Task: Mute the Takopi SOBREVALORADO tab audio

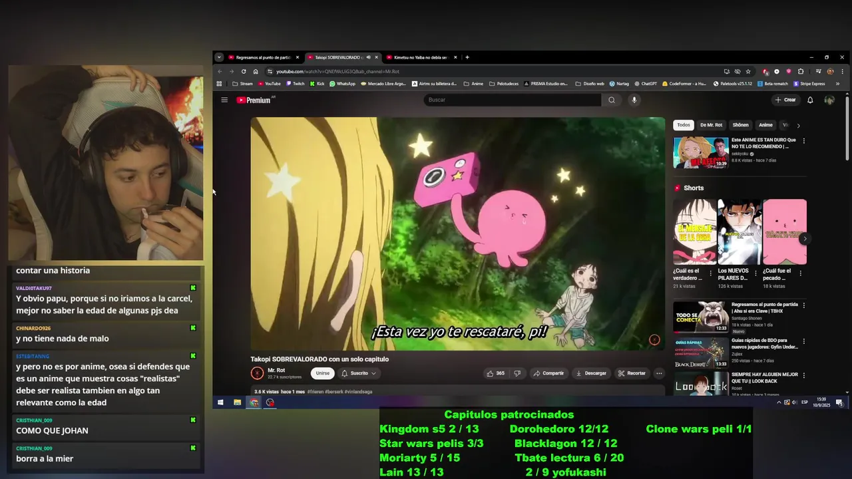Action: coord(368,57)
